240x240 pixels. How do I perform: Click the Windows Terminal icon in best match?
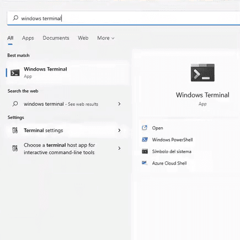click(15, 73)
